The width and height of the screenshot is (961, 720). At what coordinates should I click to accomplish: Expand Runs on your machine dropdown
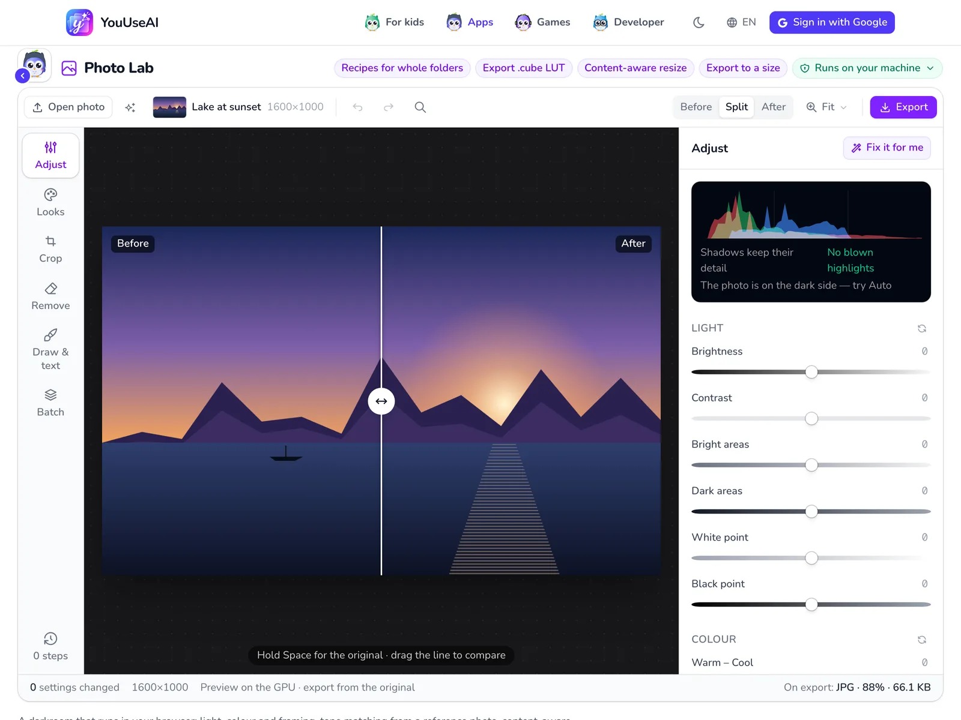[x=867, y=68]
